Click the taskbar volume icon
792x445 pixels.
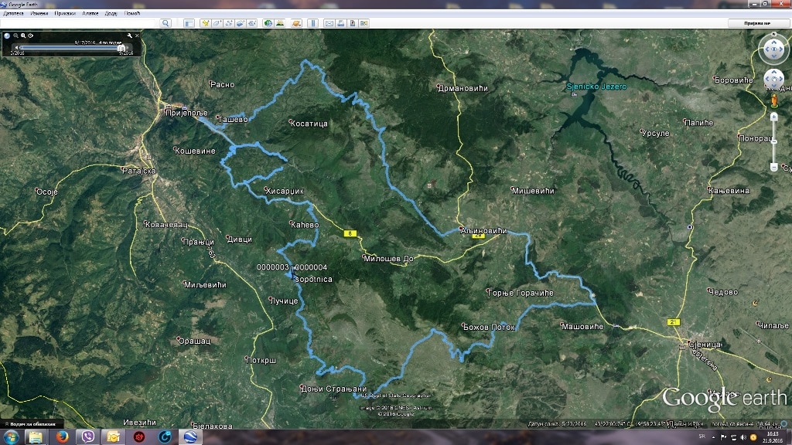pyautogui.click(x=743, y=437)
